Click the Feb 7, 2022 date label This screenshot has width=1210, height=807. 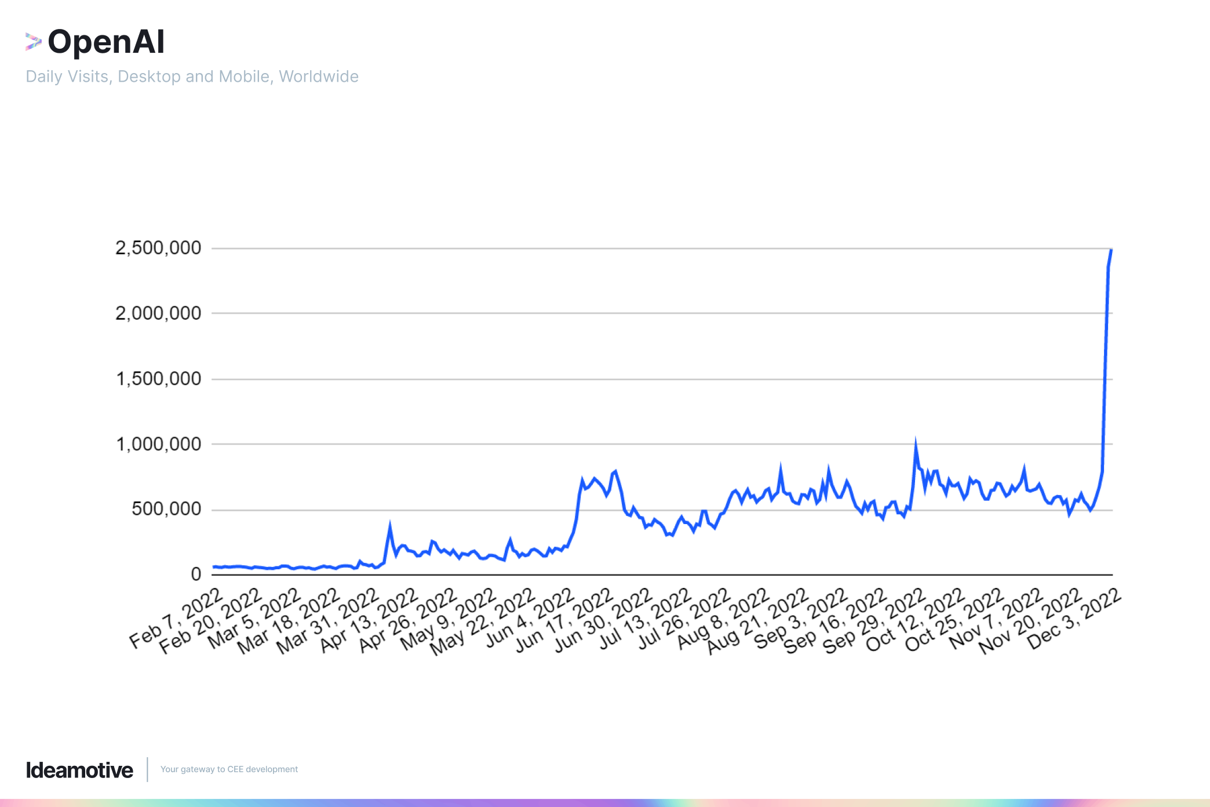point(176,618)
